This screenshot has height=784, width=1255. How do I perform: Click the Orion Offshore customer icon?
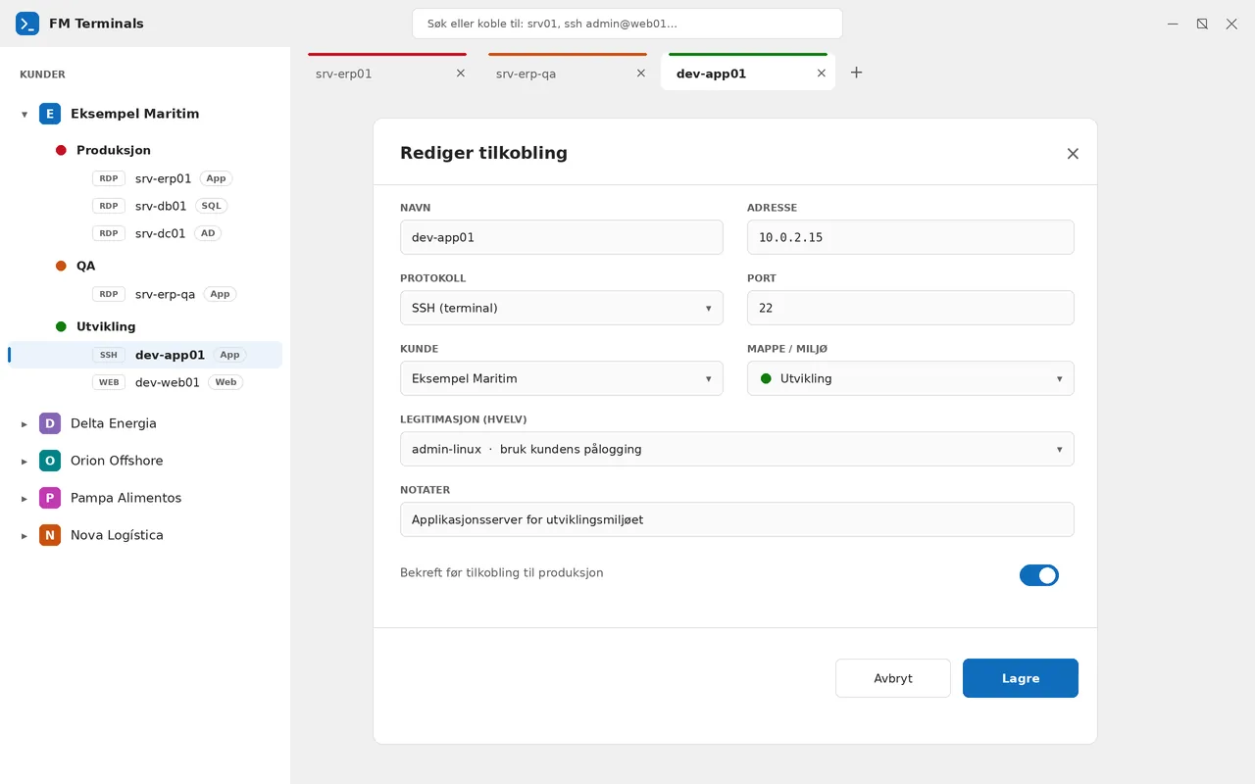(50, 461)
